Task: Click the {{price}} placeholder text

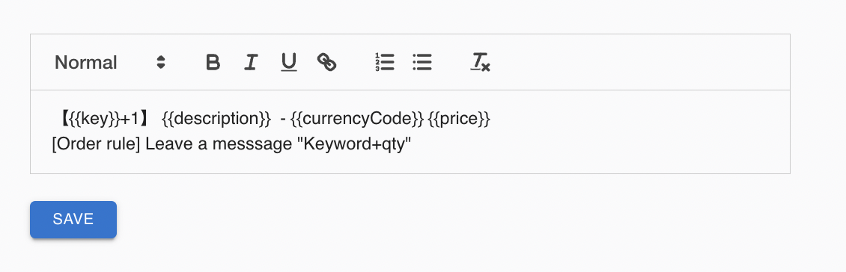Action: [x=459, y=119]
